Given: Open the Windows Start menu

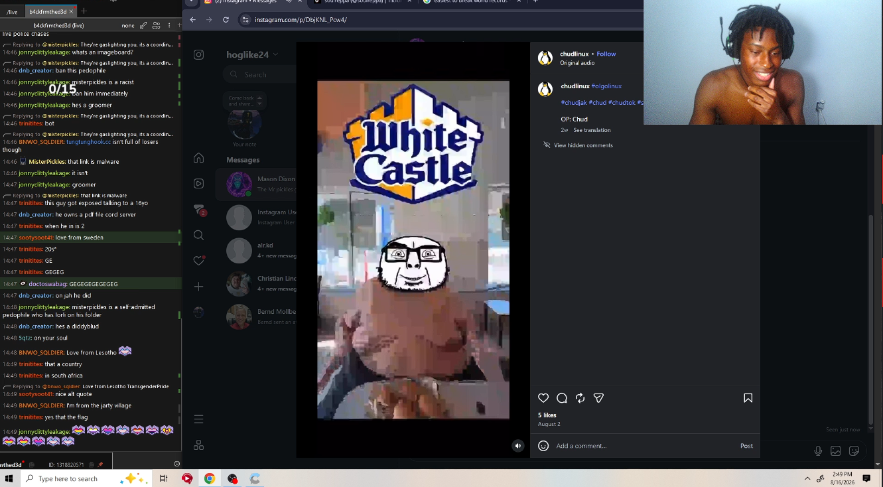Looking at the screenshot, I should (x=9, y=478).
